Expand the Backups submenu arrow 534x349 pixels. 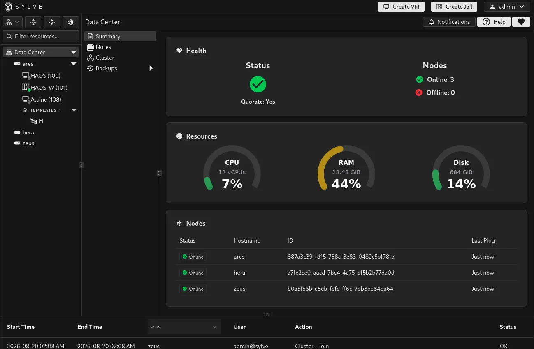[x=151, y=68]
